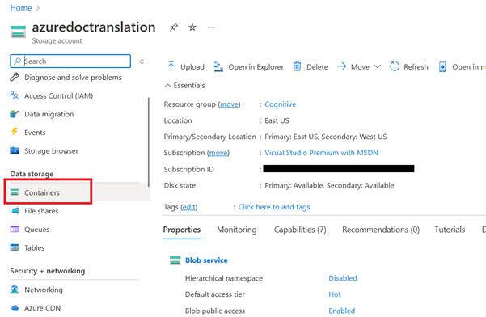Click the Networking icon
This screenshot has width=486, height=317.
pyautogui.click(x=15, y=290)
